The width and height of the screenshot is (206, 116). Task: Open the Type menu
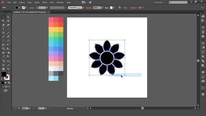point(29,2)
